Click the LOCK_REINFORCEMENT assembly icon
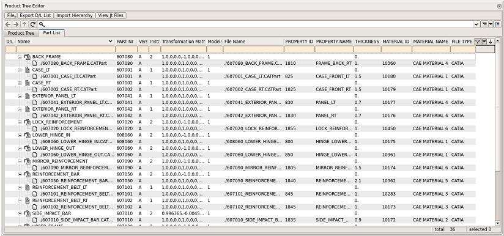Image resolution: width=504 pixels, height=236 pixels. click(28, 122)
